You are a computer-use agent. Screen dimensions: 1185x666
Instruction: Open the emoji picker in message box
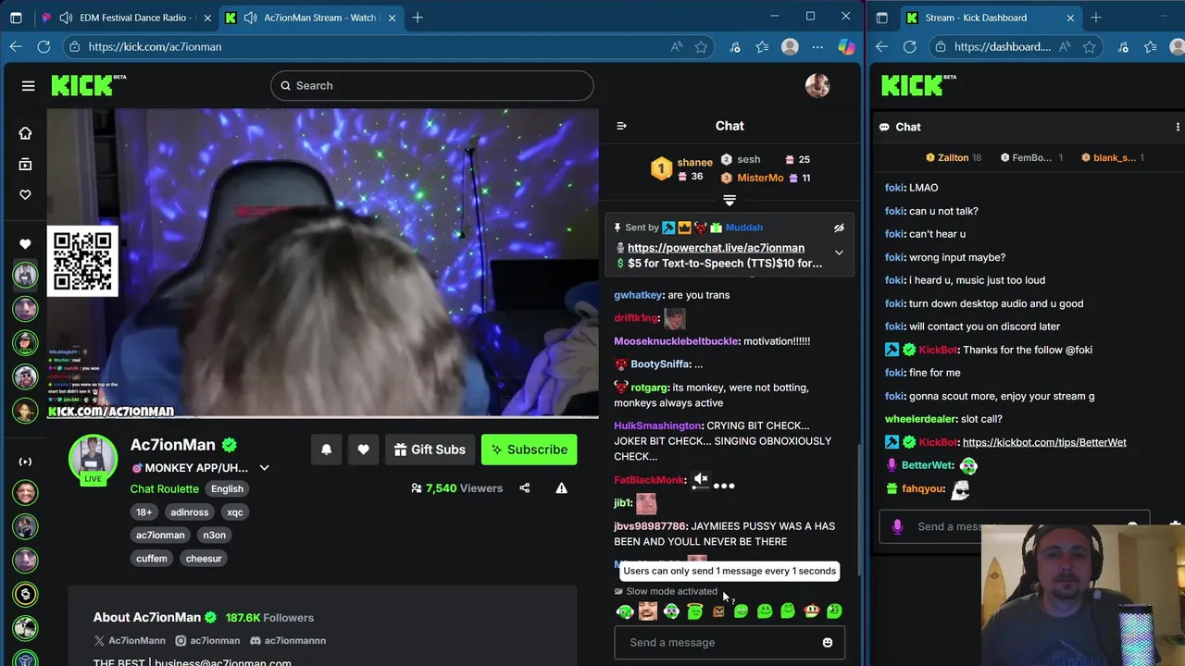[x=828, y=643]
